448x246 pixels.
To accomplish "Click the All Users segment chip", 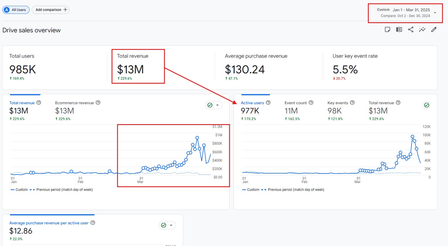I will click(16, 10).
